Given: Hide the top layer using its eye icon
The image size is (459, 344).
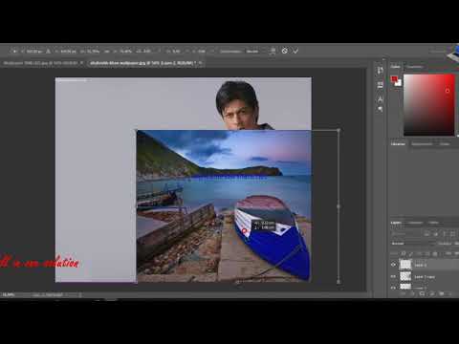Looking at the screenshot, I should coord(393,265).
